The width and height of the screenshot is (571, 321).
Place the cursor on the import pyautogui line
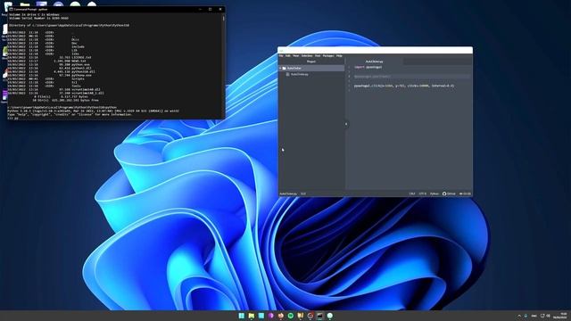pos(368,68)
